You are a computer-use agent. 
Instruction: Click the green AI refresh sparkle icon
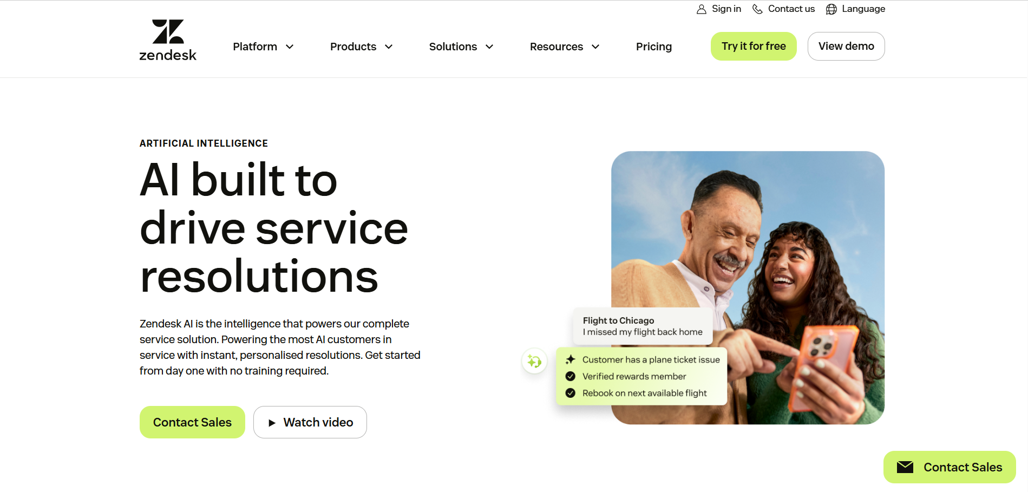[x=534, y=361]
